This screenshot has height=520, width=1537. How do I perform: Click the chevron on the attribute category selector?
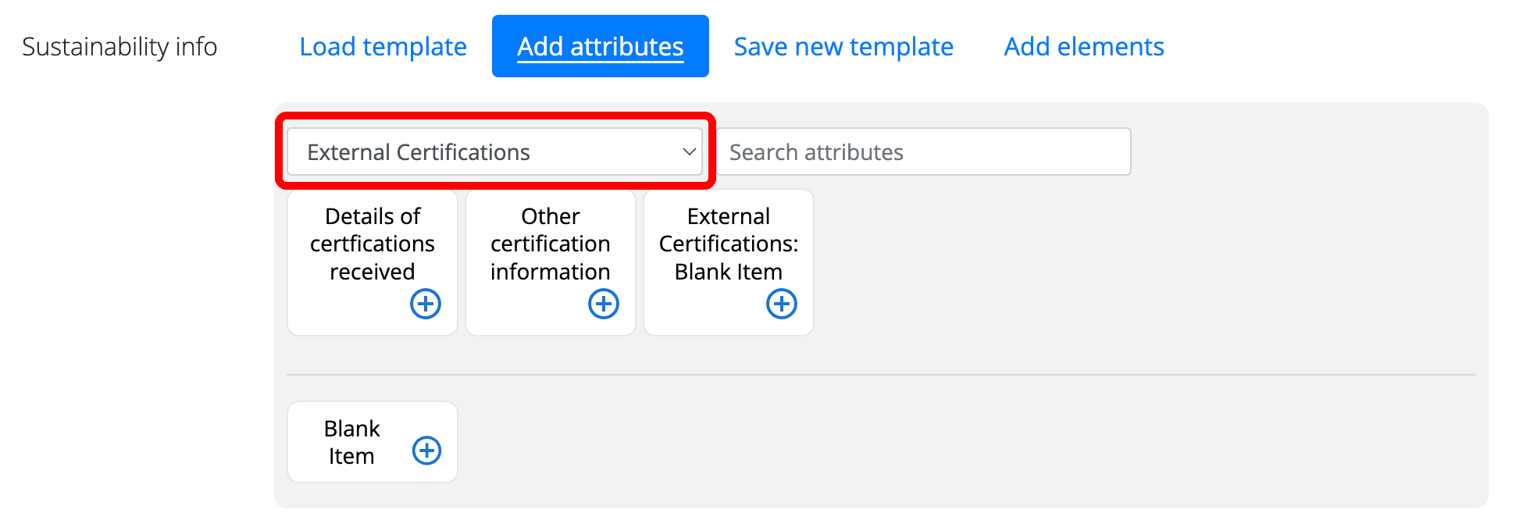coord(687,151)
